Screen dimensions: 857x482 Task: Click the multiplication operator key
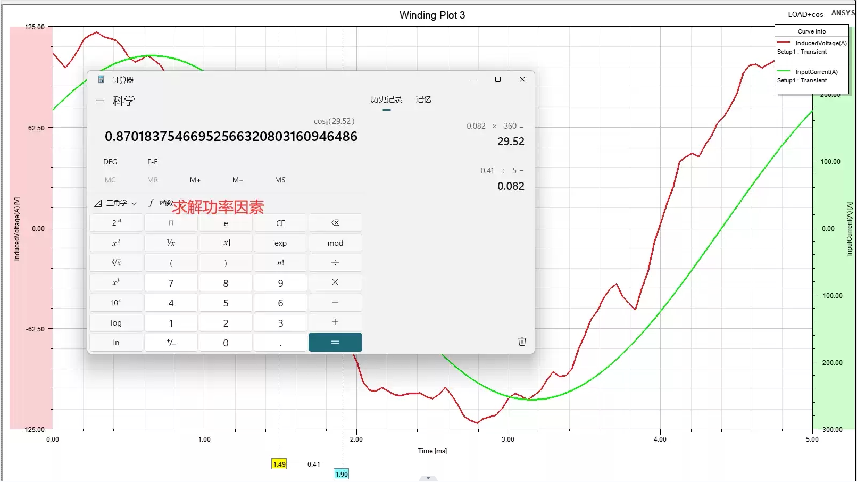[335, 282]
